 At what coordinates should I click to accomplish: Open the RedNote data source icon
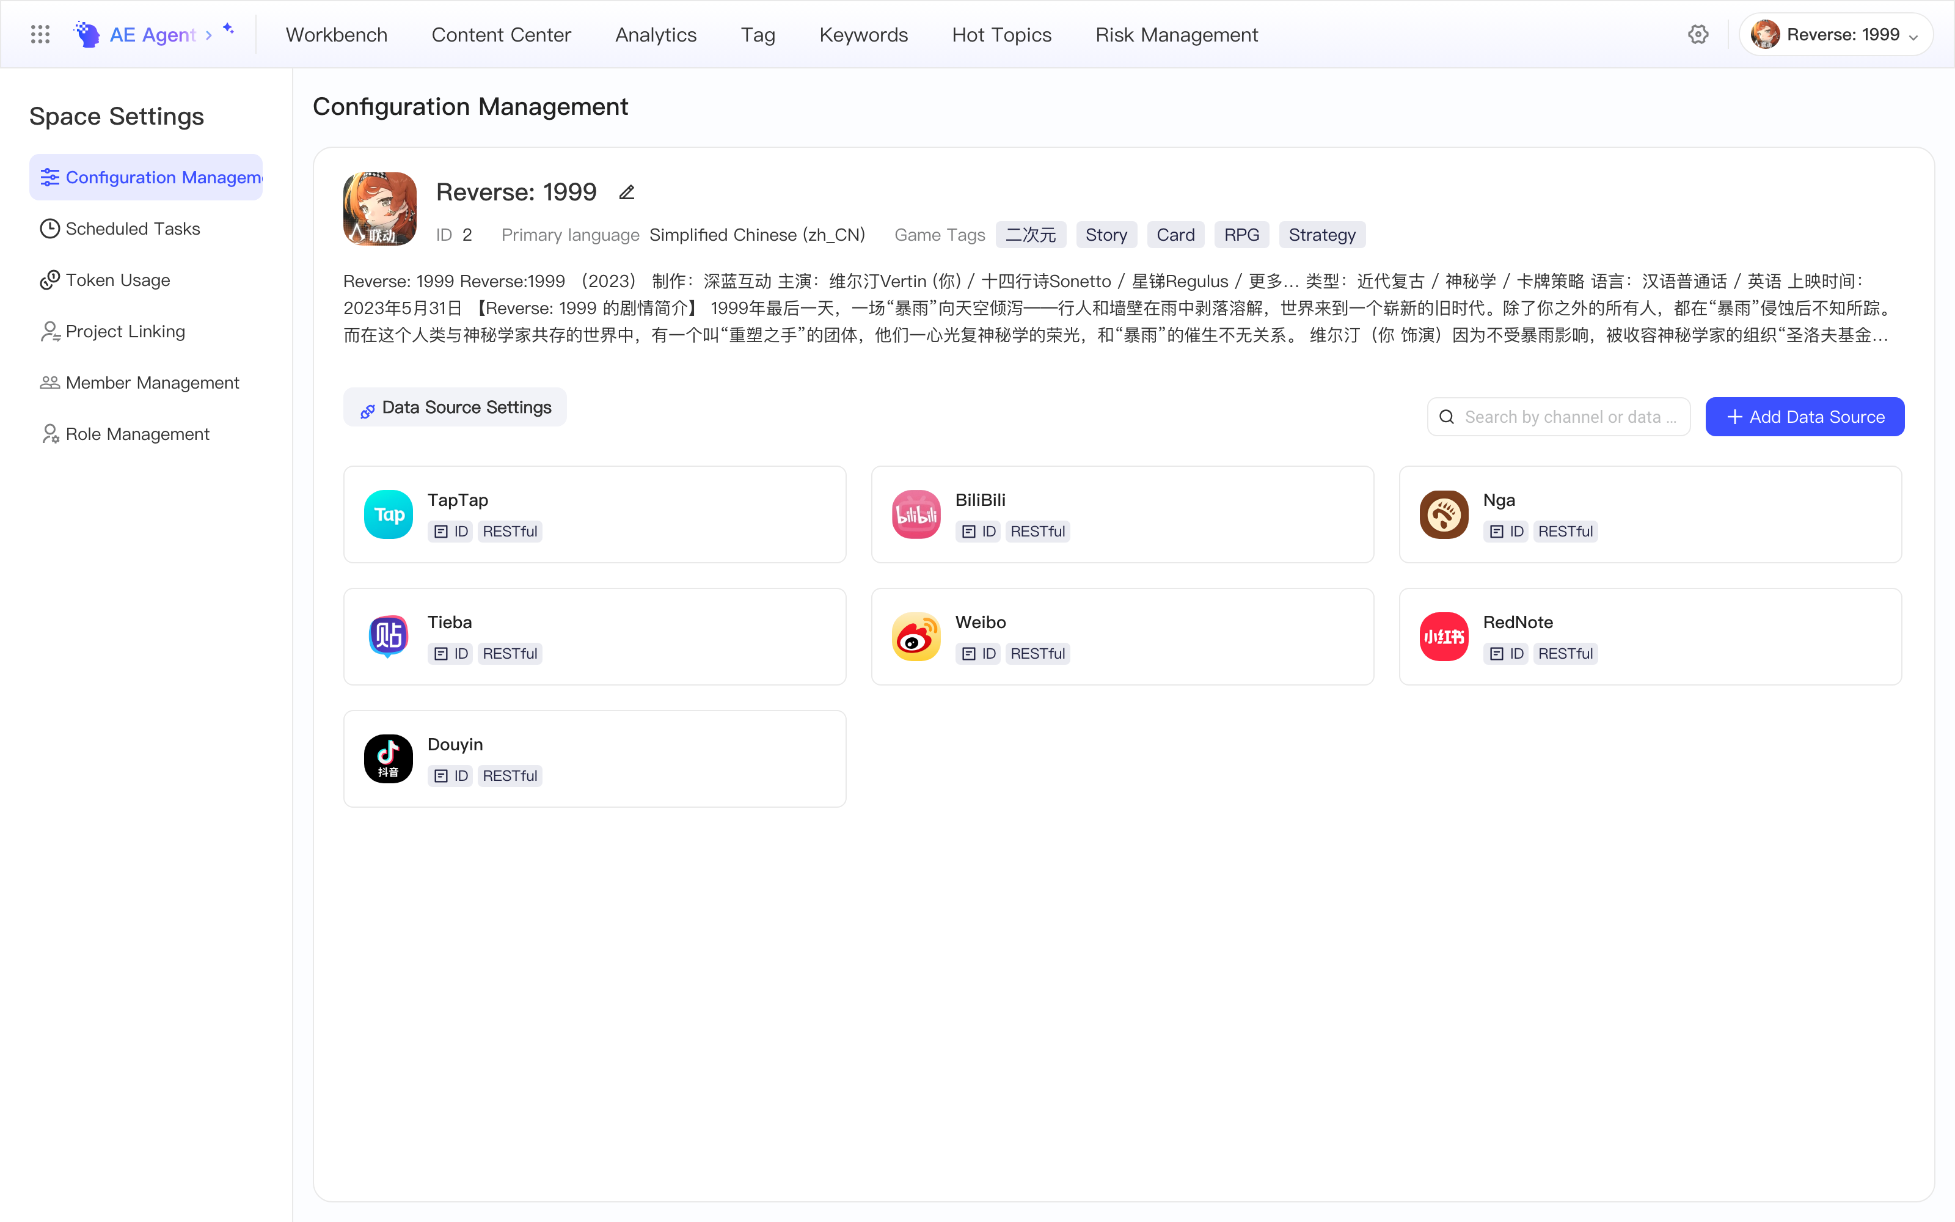(x=1444, y=636)
